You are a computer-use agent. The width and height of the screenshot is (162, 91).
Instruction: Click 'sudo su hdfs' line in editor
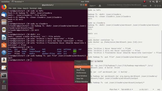coord(94,10)
